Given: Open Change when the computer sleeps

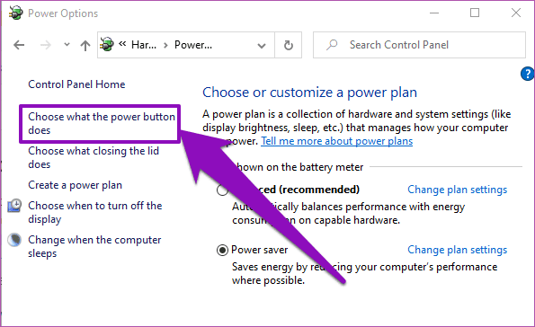Looking at the screenshot, I should [x=94, y=246].
